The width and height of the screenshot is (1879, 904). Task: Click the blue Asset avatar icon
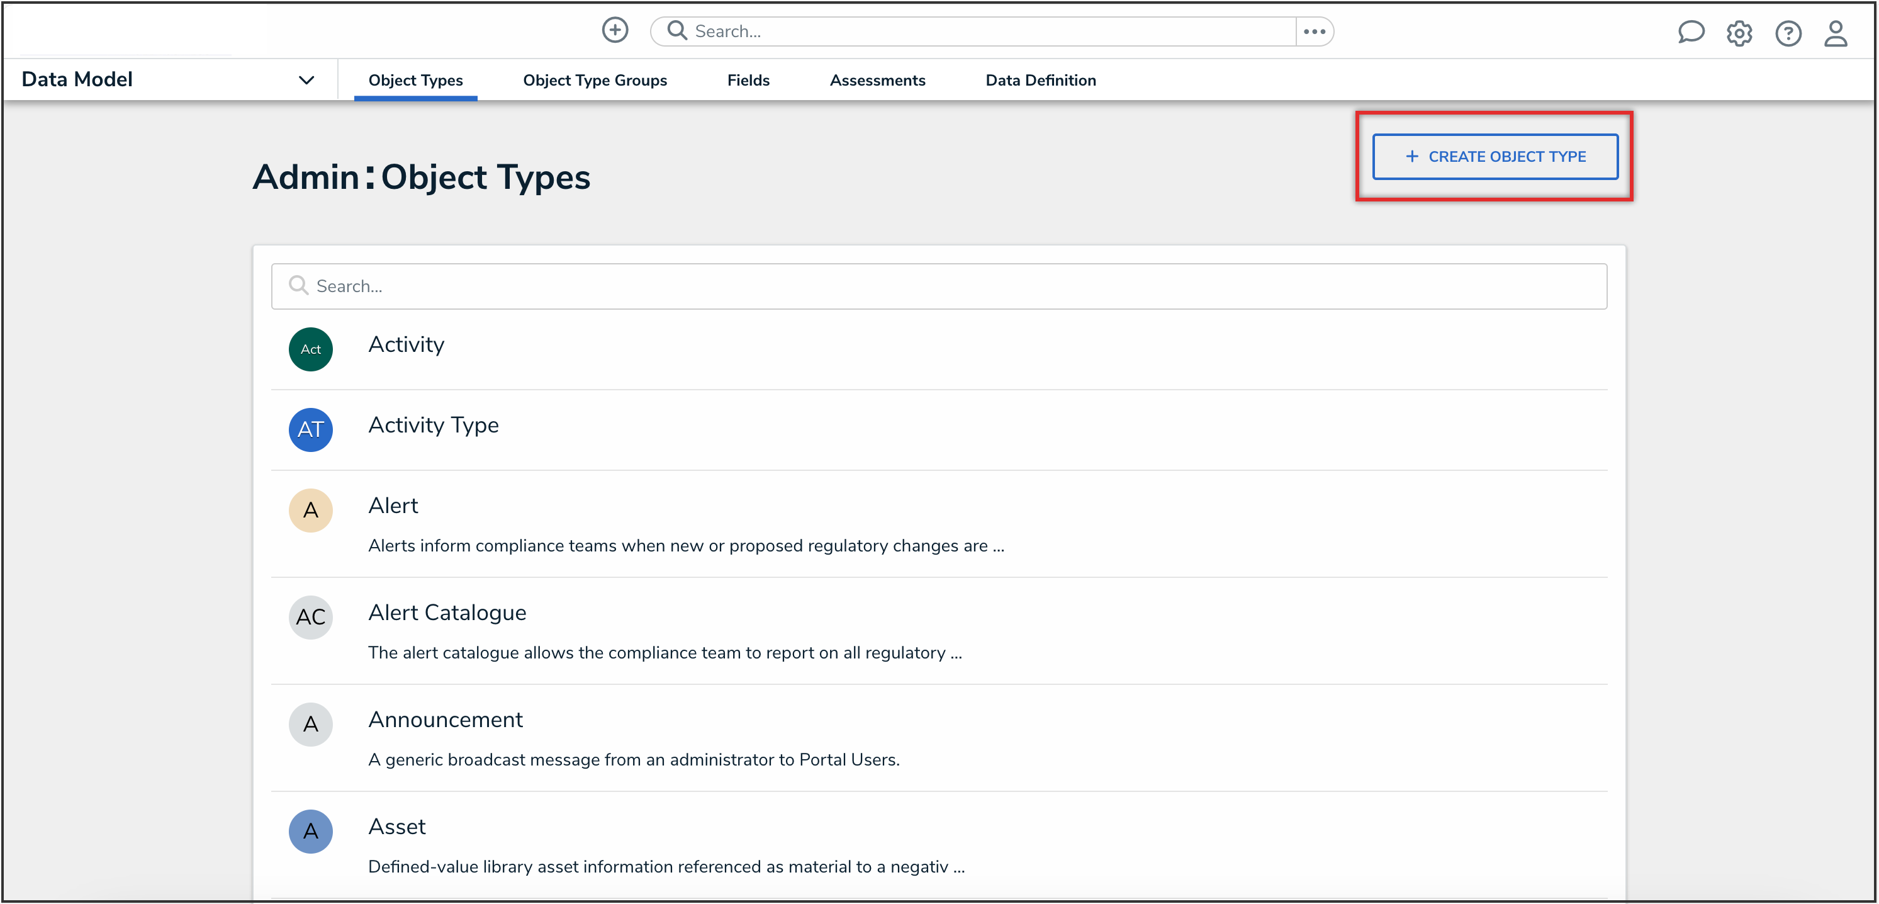click(x=311, y=831)
